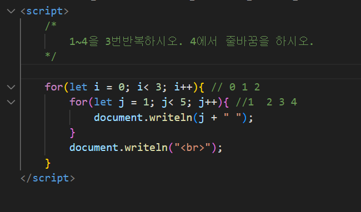Viewport: 361px width, 212px height.
Task: Click the yellow closing brace of outer loop
Action: (x=48, y=163)
